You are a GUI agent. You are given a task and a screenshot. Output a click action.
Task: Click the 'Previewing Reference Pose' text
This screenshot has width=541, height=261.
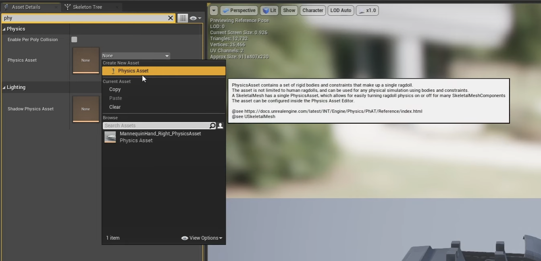coord(239,21)
